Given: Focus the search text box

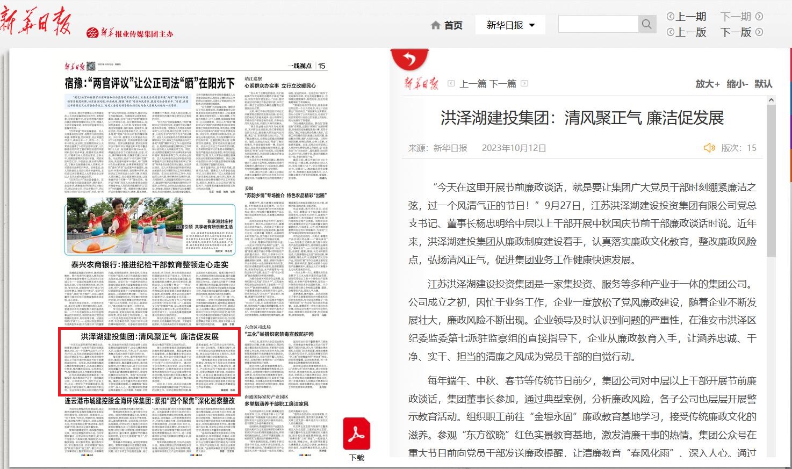Looking at the screenshot, I should click(x=598, y=24).
